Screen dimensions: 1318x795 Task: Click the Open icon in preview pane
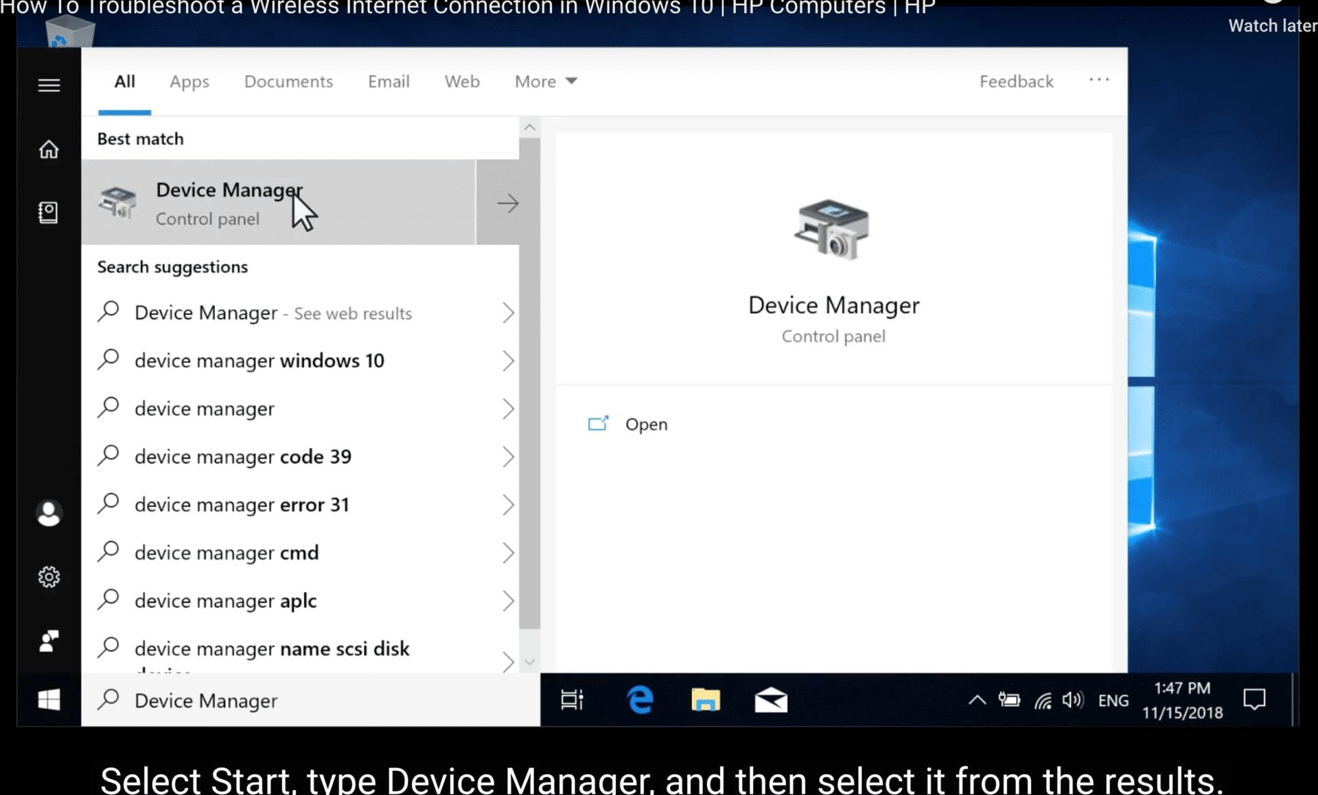click(x=598, y=423)
